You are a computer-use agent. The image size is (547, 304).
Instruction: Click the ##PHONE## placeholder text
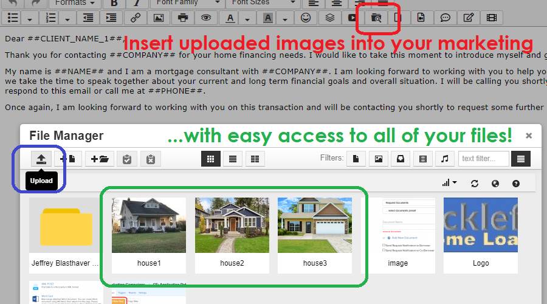point(176,91)
